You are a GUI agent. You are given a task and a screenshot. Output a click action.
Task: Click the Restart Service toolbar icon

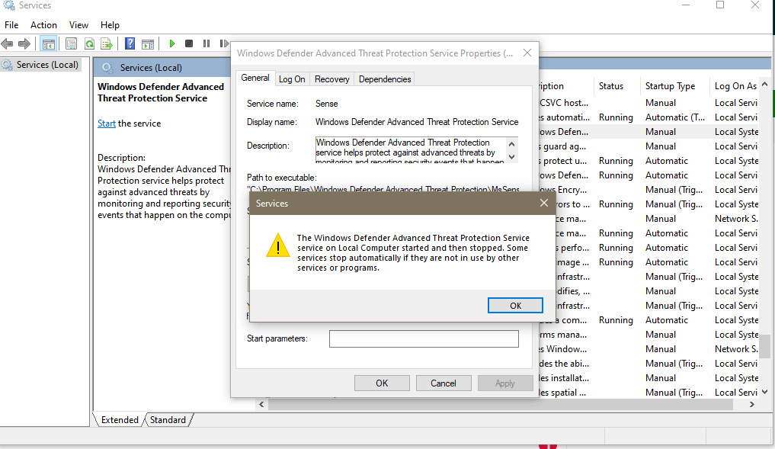pos(224,43)
